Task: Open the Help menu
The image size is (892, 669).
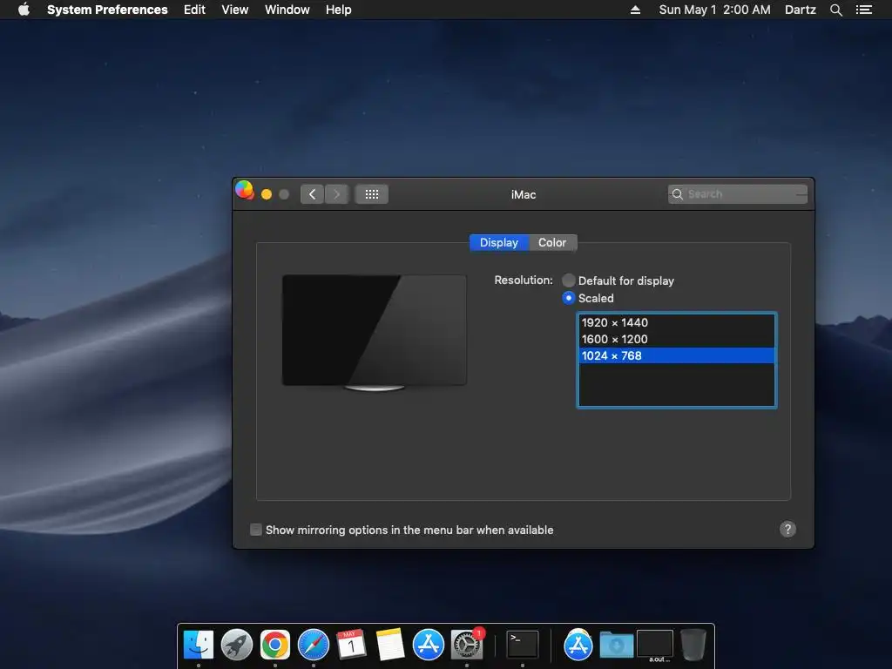Action: click(x=339, y=10)
